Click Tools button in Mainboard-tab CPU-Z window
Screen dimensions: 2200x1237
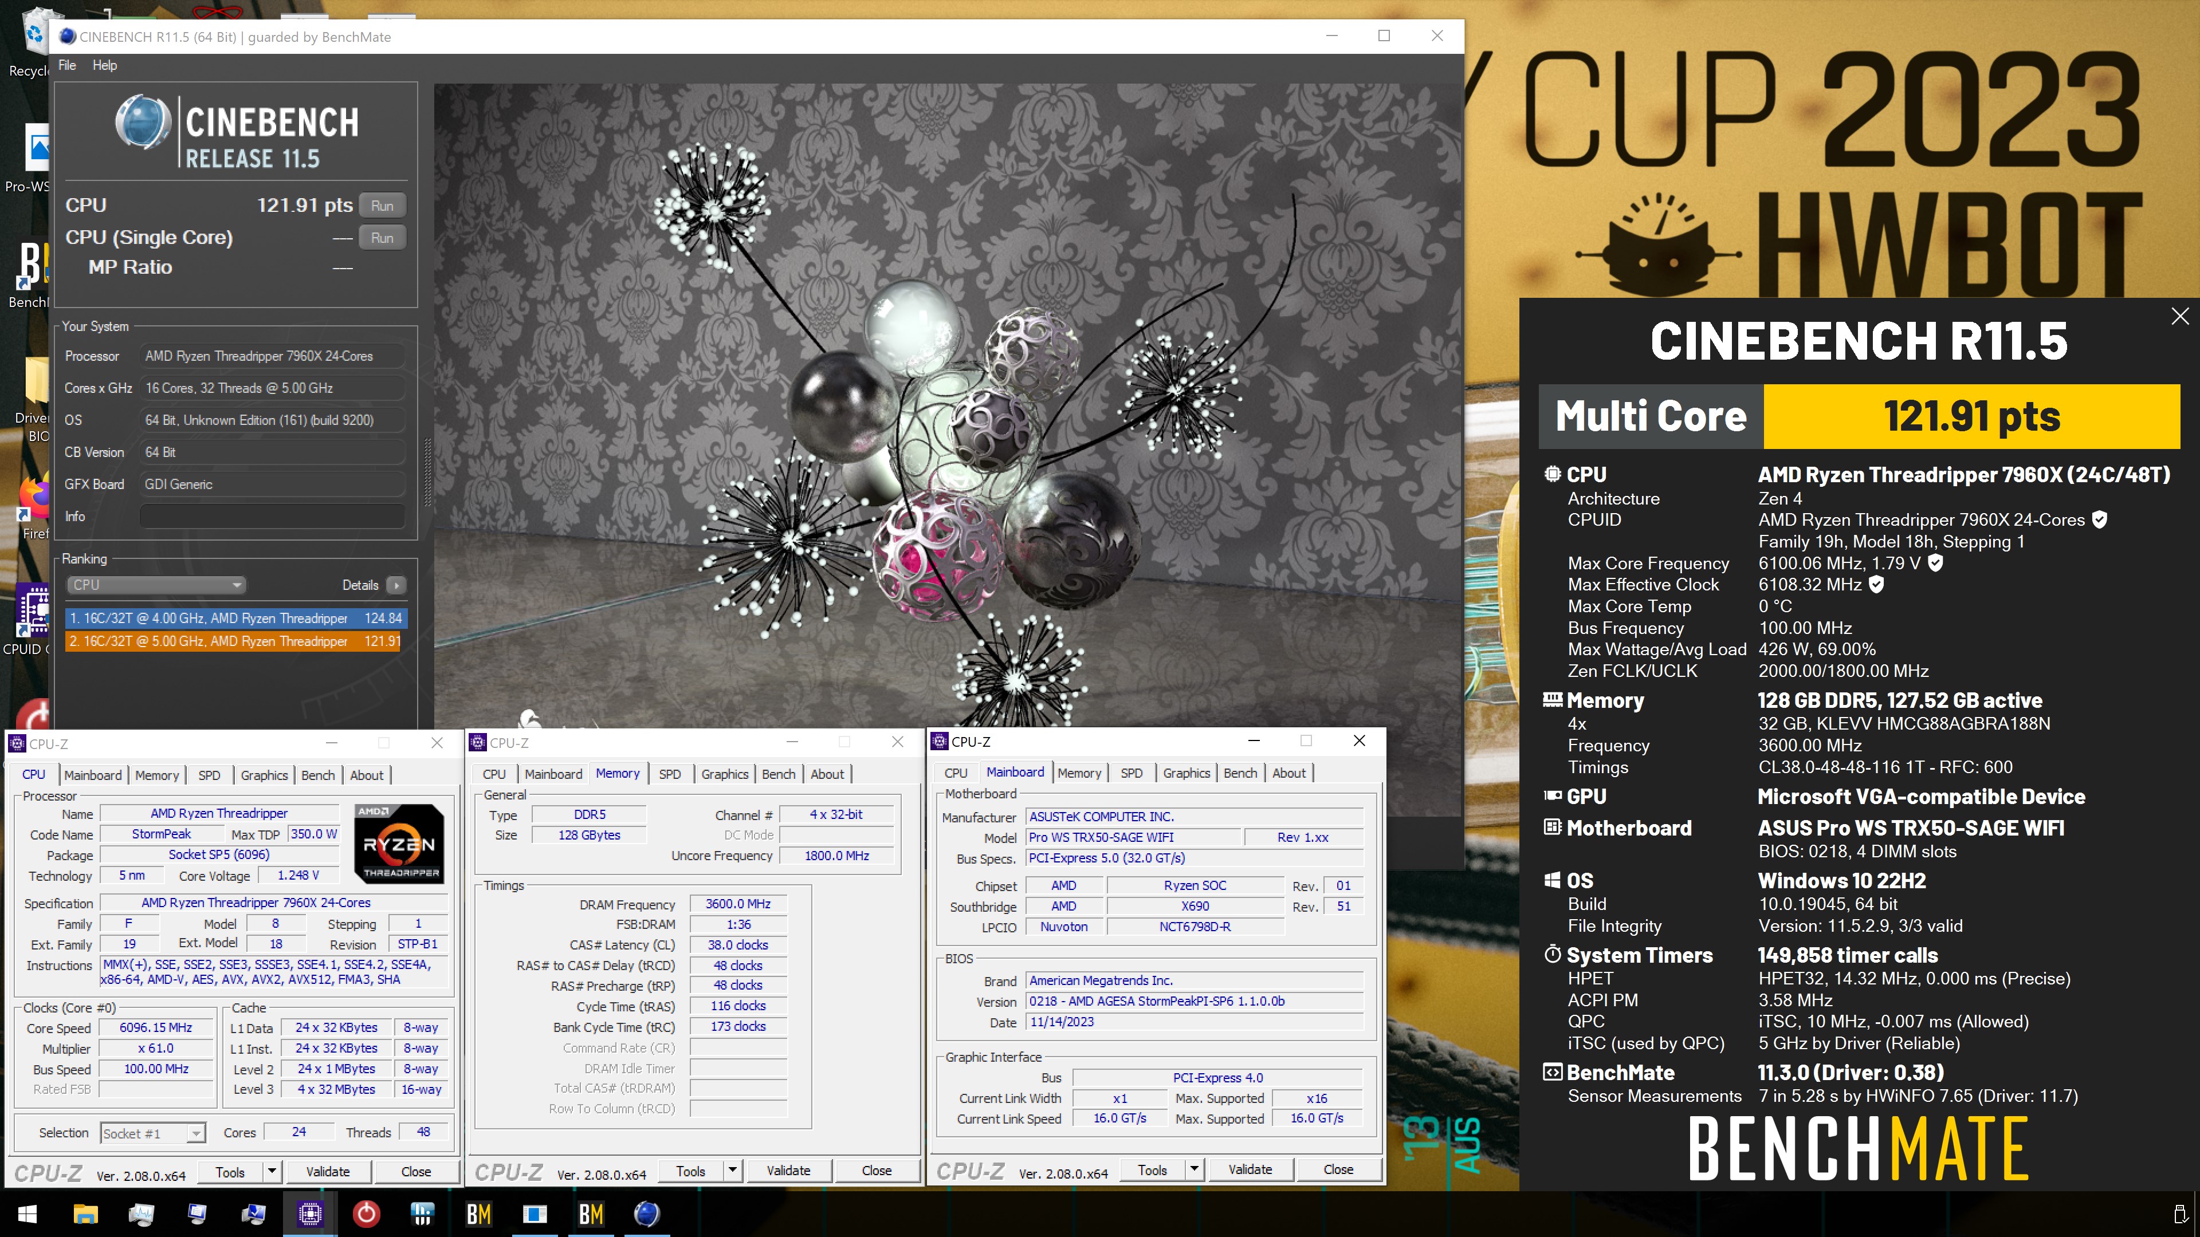pos(1152,1169)
